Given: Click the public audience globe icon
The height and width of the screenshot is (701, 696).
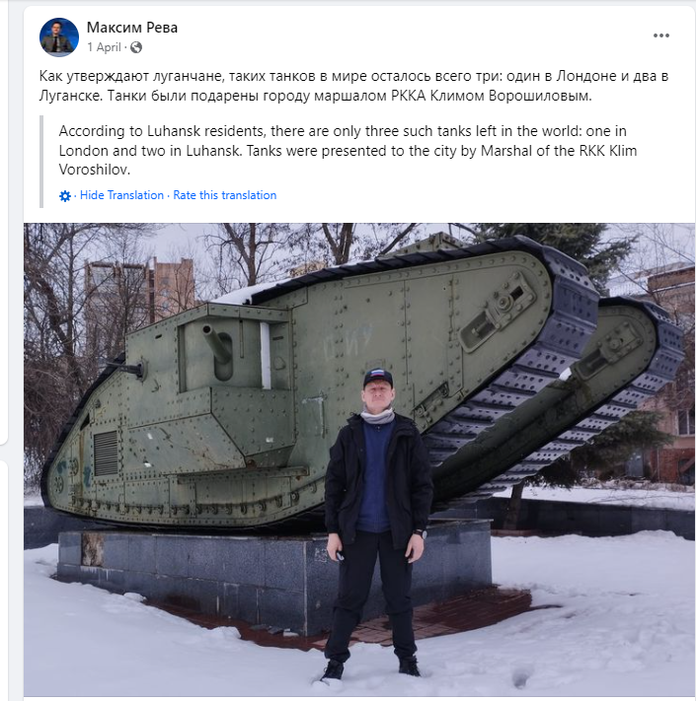Looking at the screenshot, I should (136, 47).
